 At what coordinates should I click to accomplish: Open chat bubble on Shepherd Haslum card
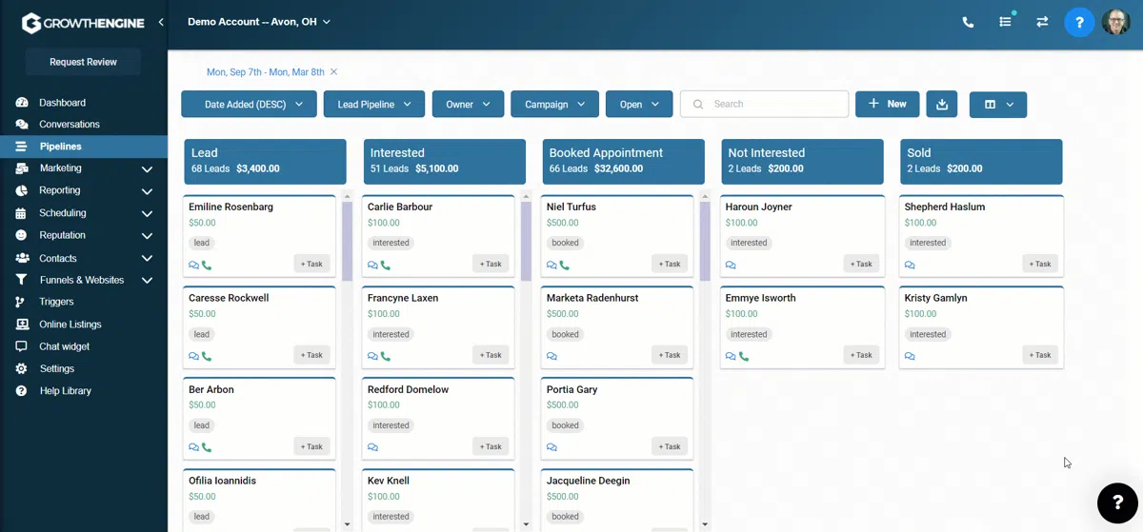(x=910, y=266)
